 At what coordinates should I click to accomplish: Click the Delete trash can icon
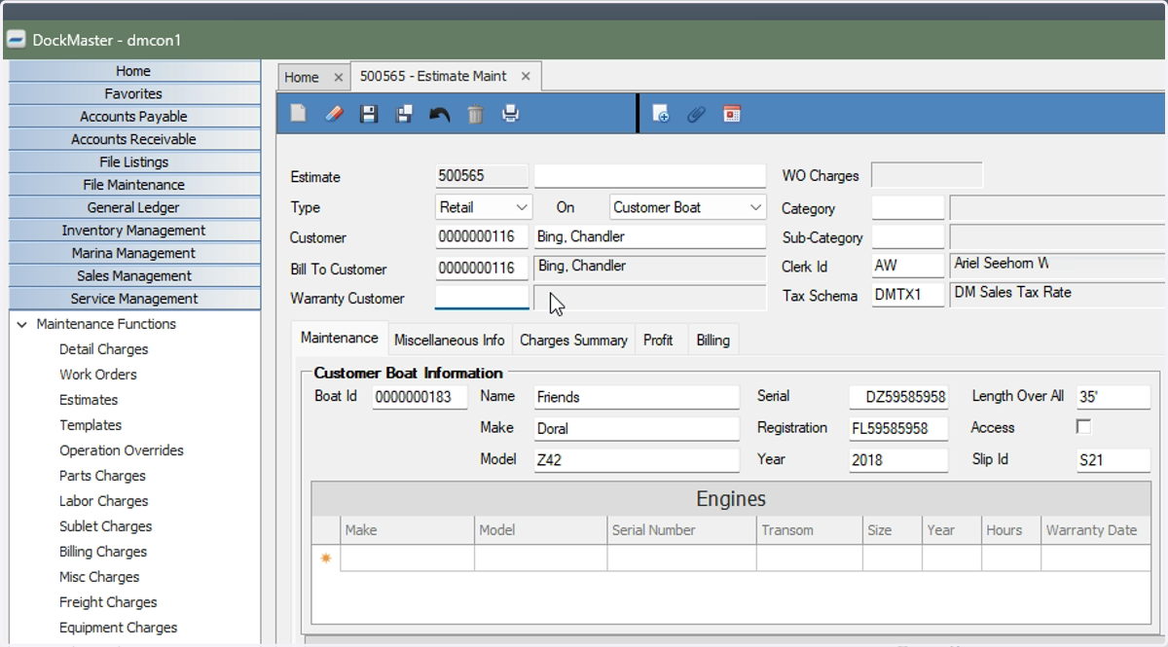[475, 114]
